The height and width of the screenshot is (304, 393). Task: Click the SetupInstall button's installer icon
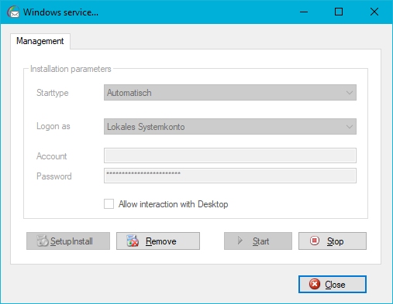43,241
